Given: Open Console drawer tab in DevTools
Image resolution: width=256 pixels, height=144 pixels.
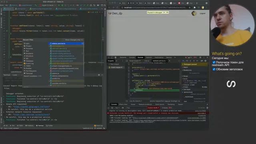Looking at the screenshot, I should pos(114,104).
